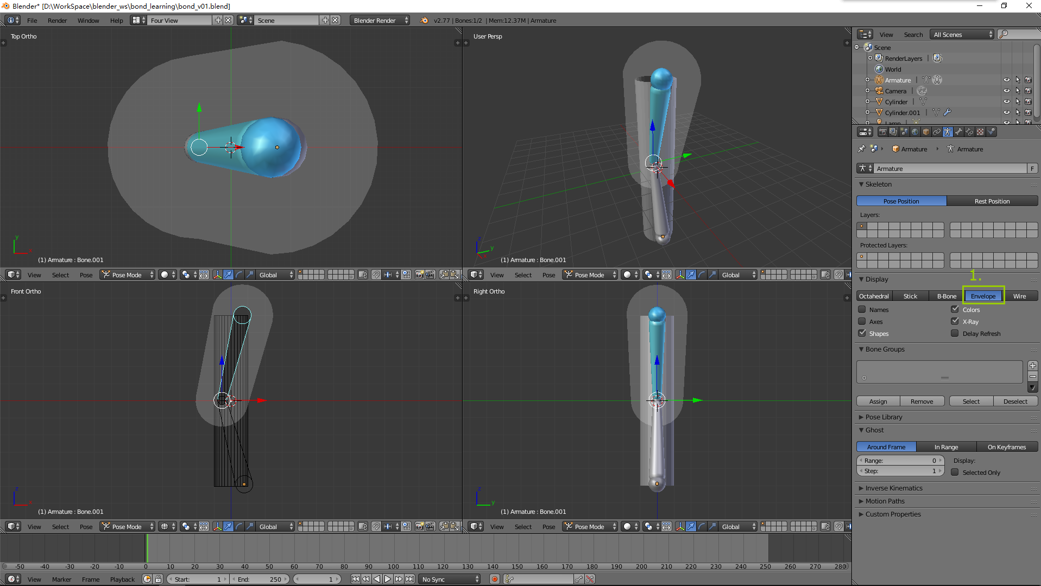This screenshot has height=586, width=1041.
Task: Click the copy pose icon in Top Ortho header
Action: pyautogui.click(x=444, y=275)
